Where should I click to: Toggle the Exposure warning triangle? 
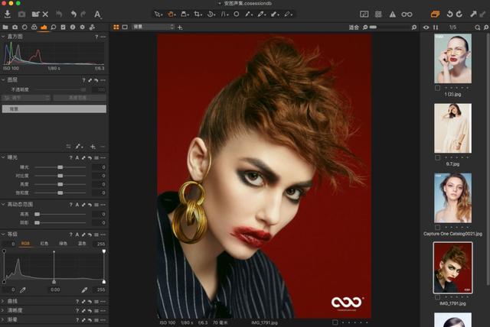tap(392, 15)
